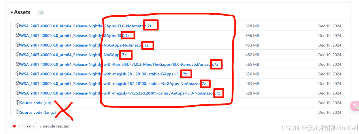Collapse the Assets section triangle
Screen dimensions: 359x134
pos(12,12)
